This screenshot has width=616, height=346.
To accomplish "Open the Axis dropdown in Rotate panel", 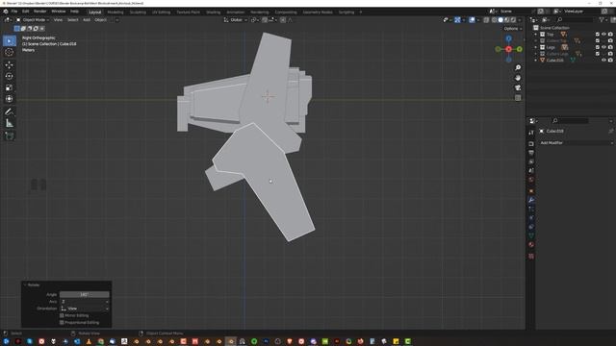I will pyautogui.click(x=85, y=302).
